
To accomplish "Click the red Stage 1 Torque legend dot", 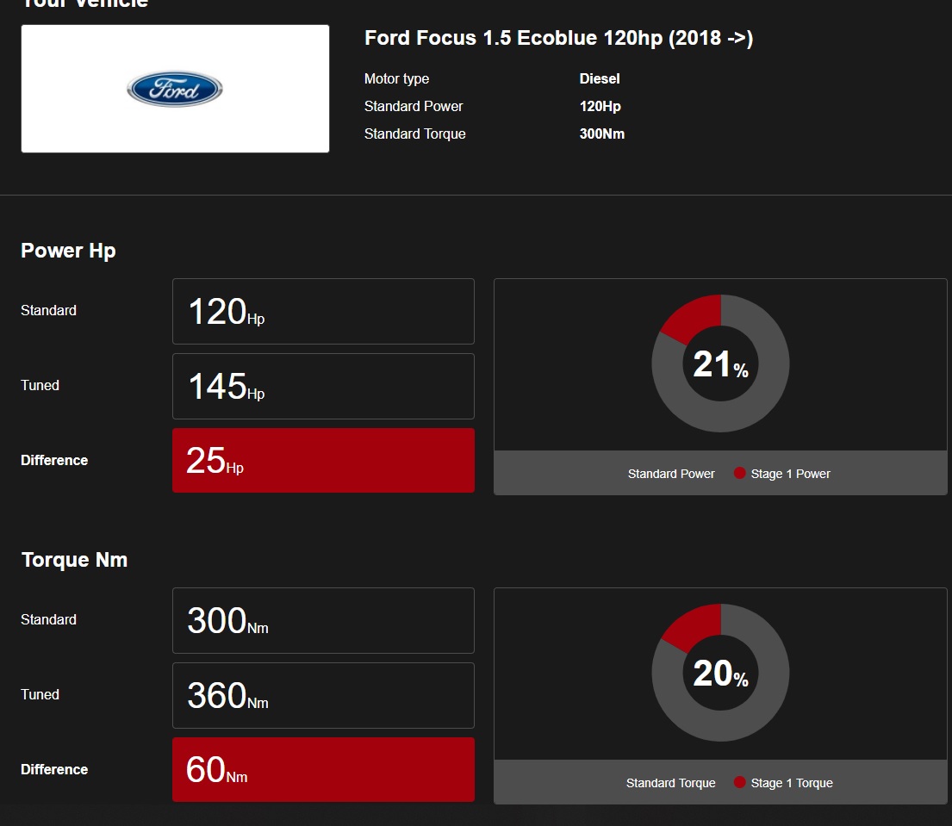I will point(739,782).
